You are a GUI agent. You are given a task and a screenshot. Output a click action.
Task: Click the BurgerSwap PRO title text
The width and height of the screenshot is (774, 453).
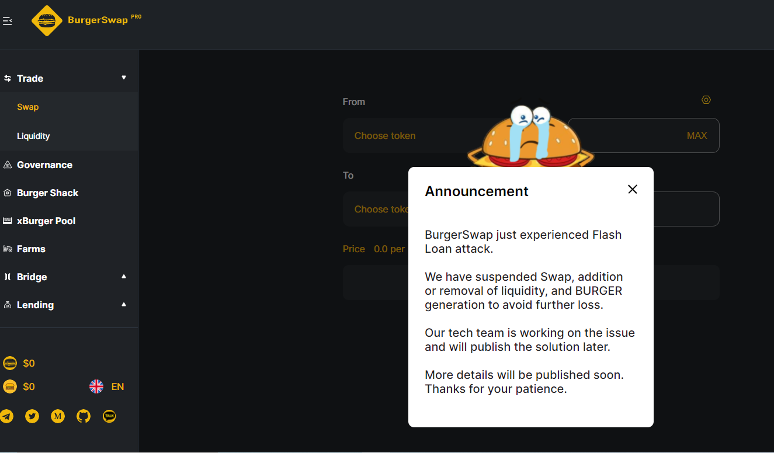pyautogui.click(x=105, y=20)
